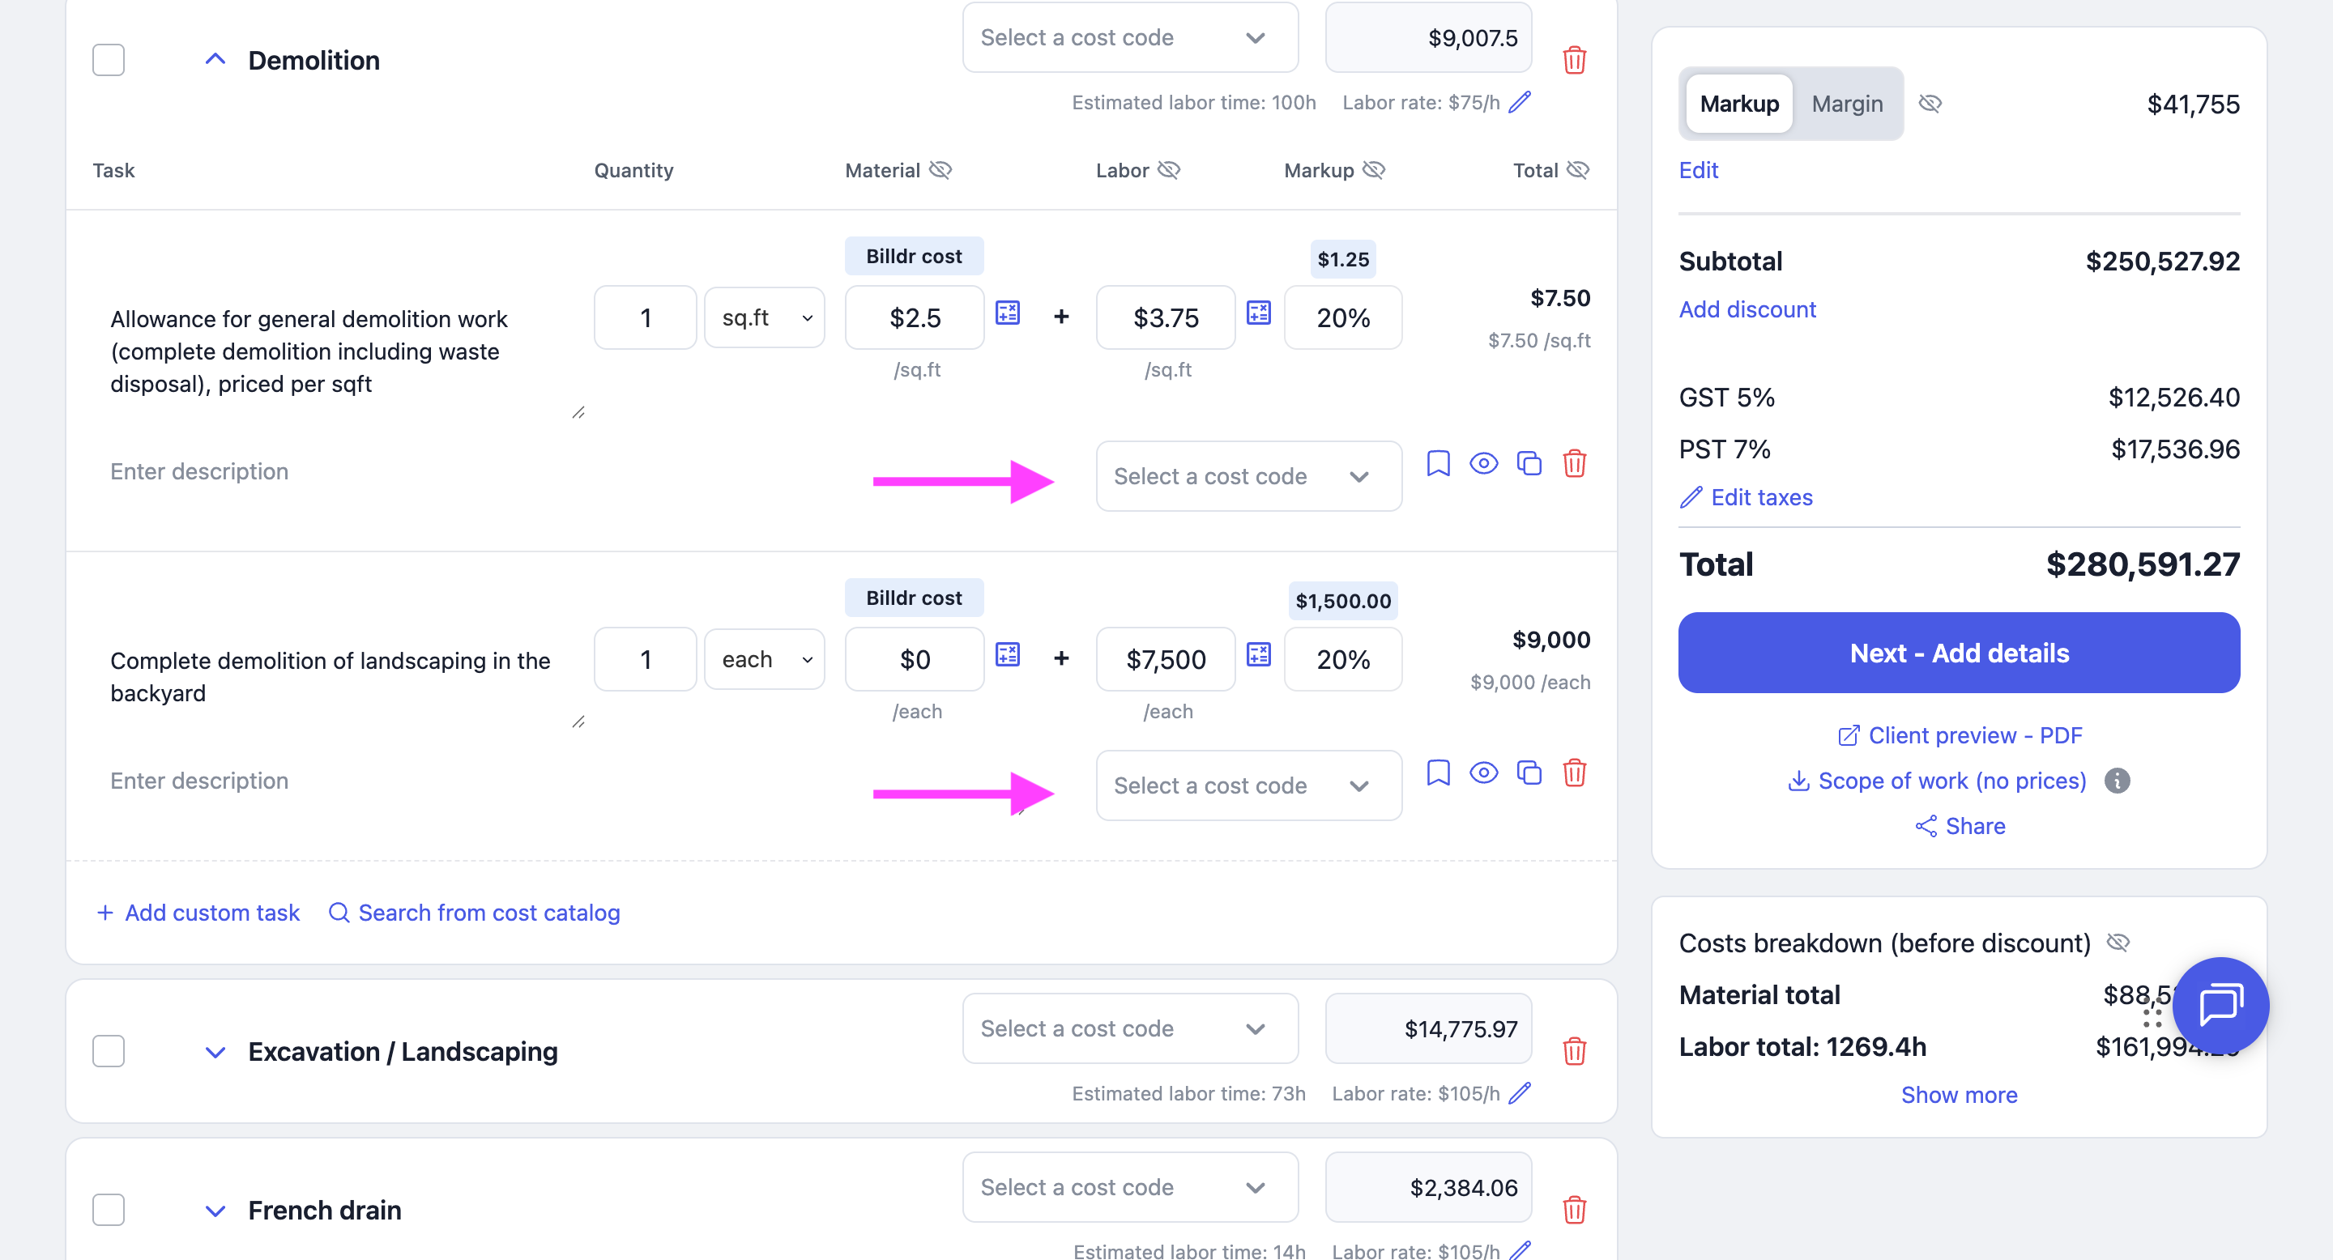Toggle visibility of general demolition allowance task

pyautogui.click(x=1483, y=463)
